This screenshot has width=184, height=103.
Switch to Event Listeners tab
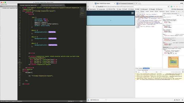pyautogui.click(x=175, y=14)
